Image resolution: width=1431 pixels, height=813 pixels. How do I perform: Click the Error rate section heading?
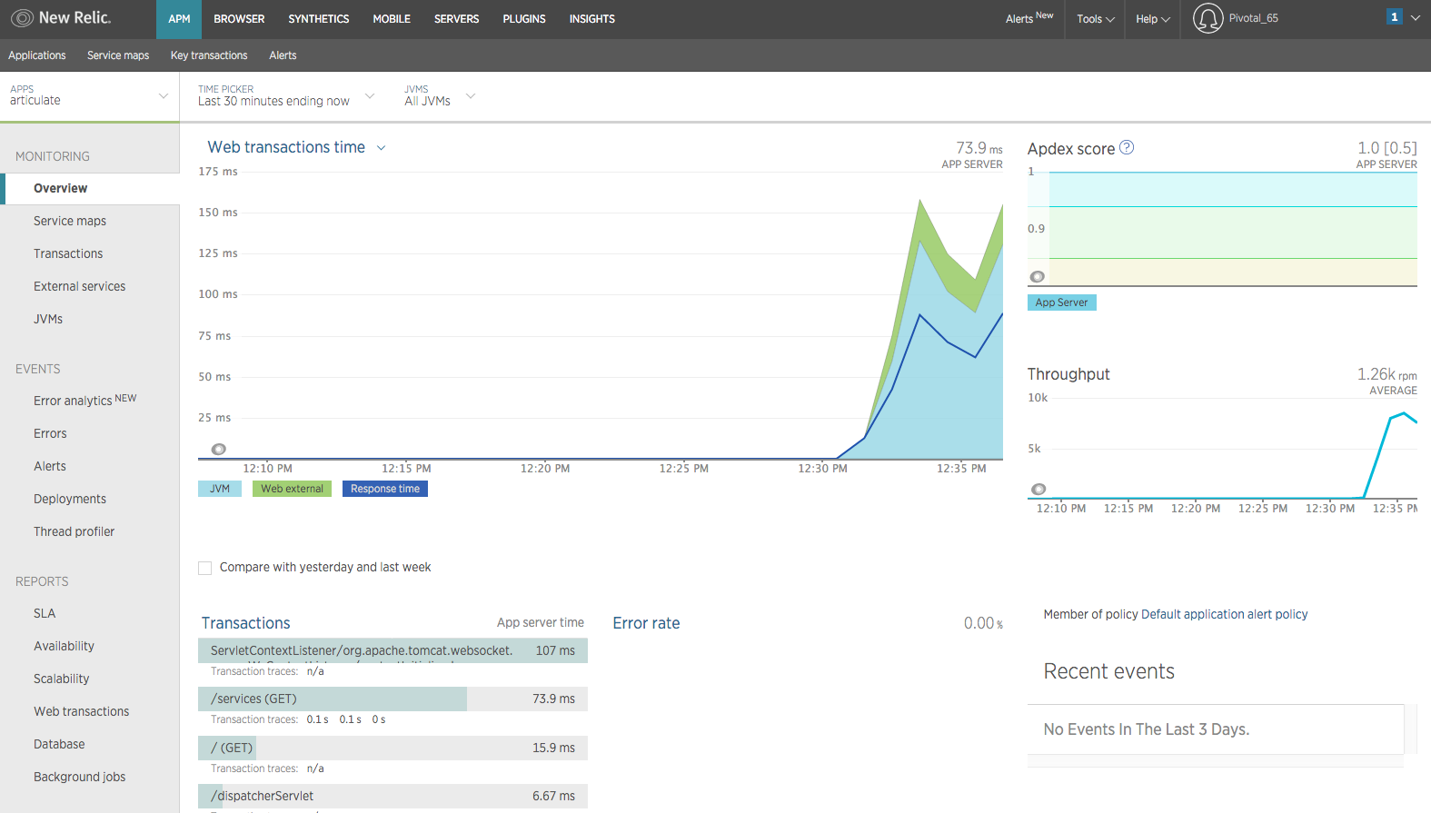[x=646, y=623]
